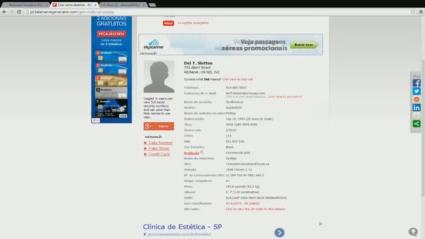The height and width of the screenshot is (239, 425).
Task: Open the green share-more icon
Action: [x=416, y=124]
